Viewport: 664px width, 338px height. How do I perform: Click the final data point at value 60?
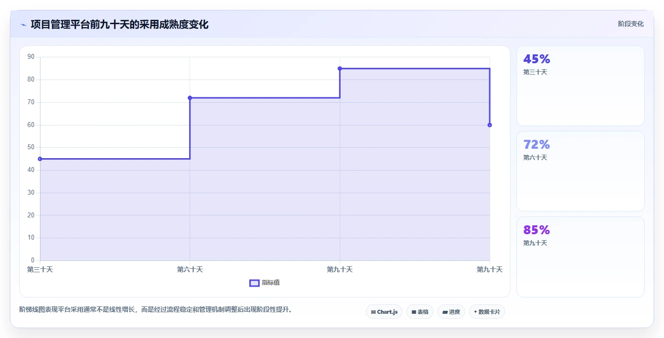pos(490,125)
